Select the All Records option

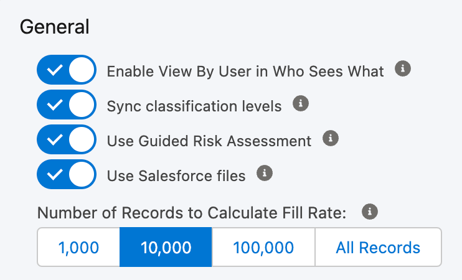pos(378,247)
